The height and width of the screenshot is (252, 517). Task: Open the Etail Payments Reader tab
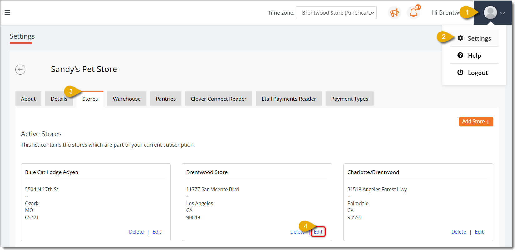pyautogui.click(x=289, y=99)
